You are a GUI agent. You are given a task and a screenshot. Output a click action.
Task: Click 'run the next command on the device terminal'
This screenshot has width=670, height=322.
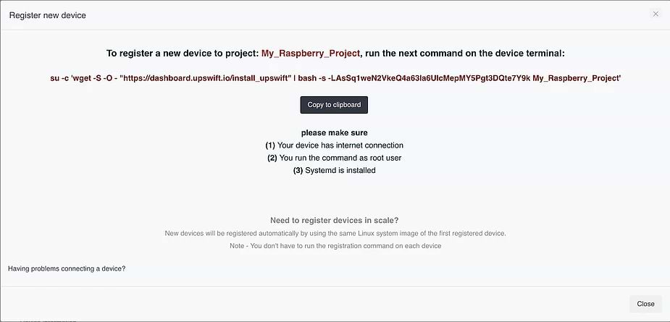click(464, 54)
